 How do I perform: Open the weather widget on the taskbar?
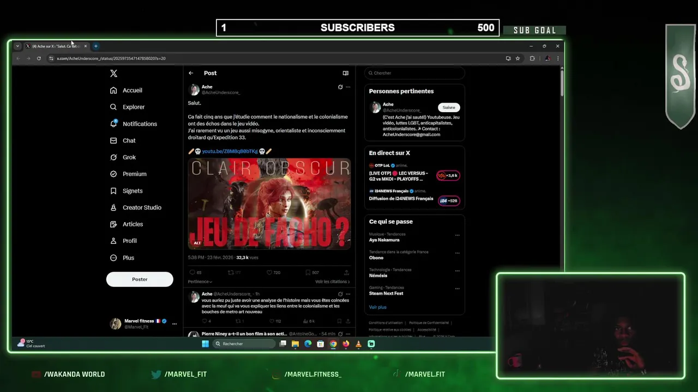(x=31, y=344)
